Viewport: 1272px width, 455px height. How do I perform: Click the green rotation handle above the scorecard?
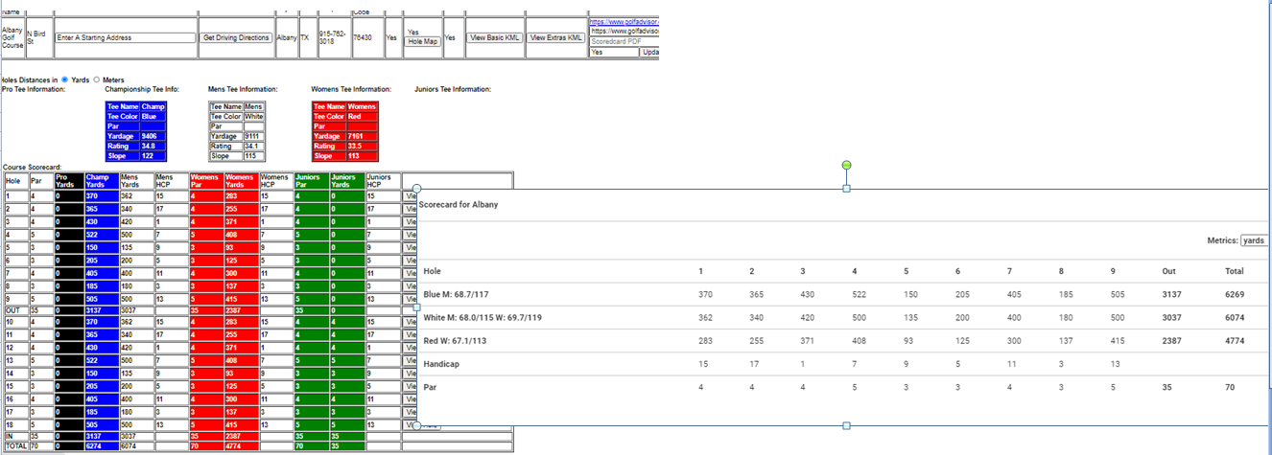click(846, 166)
